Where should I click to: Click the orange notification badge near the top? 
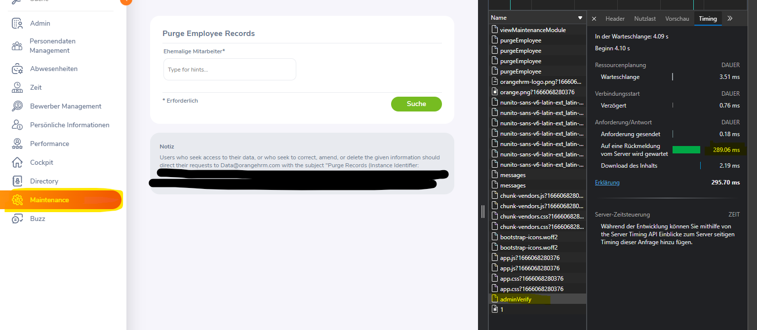coord(126,2)
